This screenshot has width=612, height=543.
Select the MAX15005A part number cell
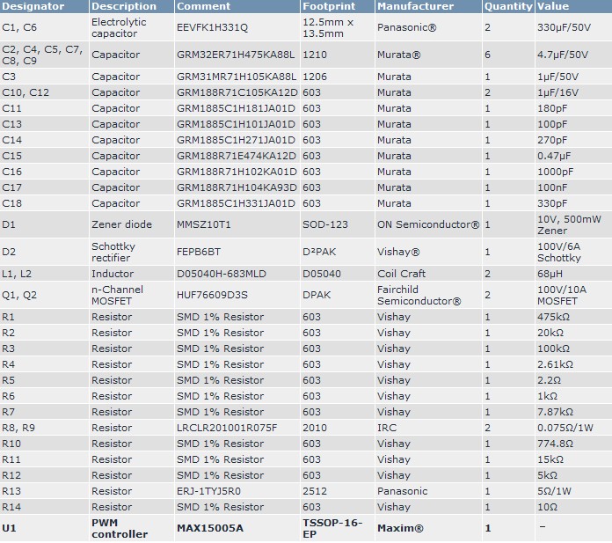pos(210,528)
